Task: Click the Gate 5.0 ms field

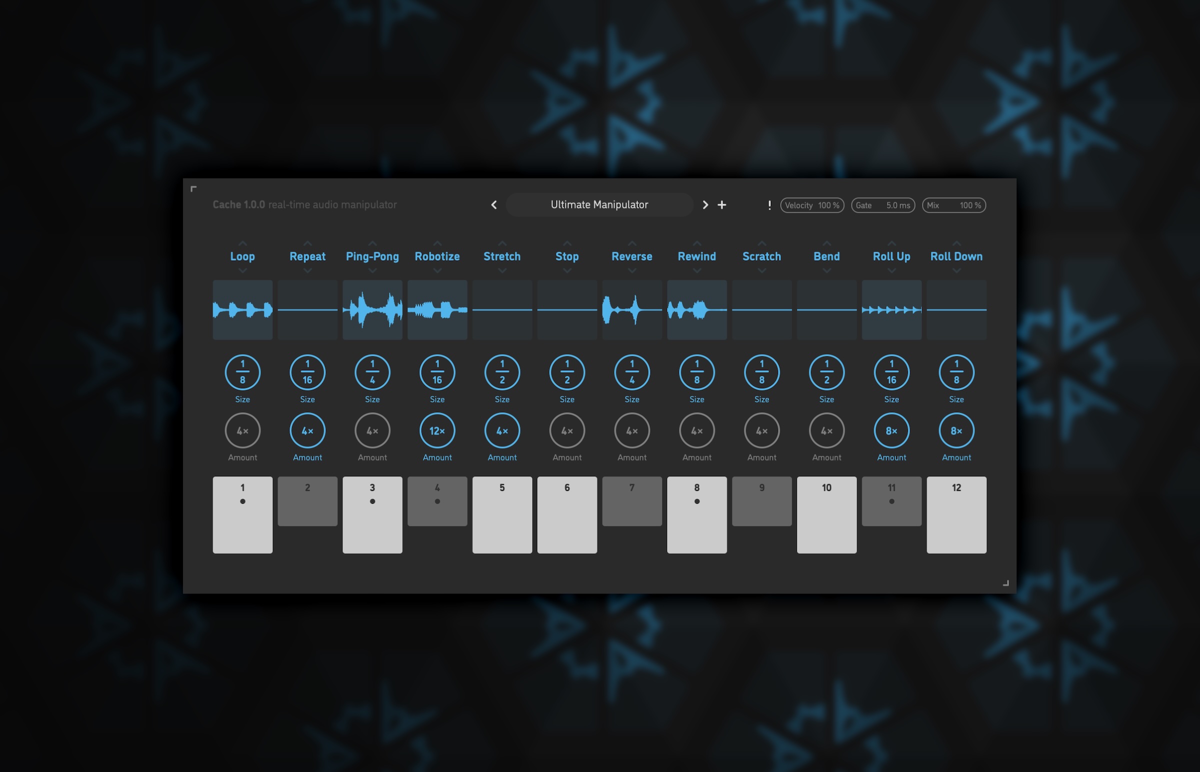Action: coord(882,206)
